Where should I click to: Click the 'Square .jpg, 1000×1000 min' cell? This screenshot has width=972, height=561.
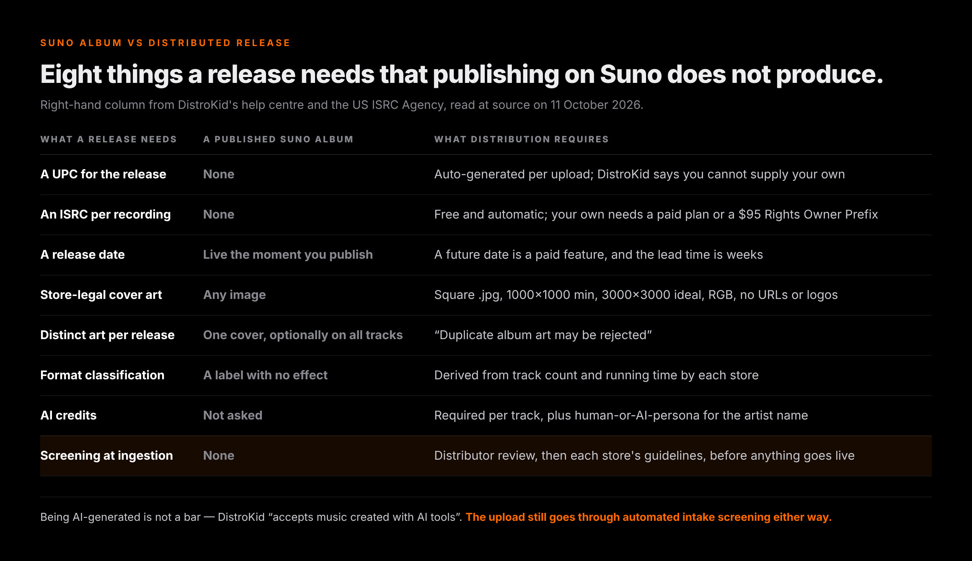[636, 295]
